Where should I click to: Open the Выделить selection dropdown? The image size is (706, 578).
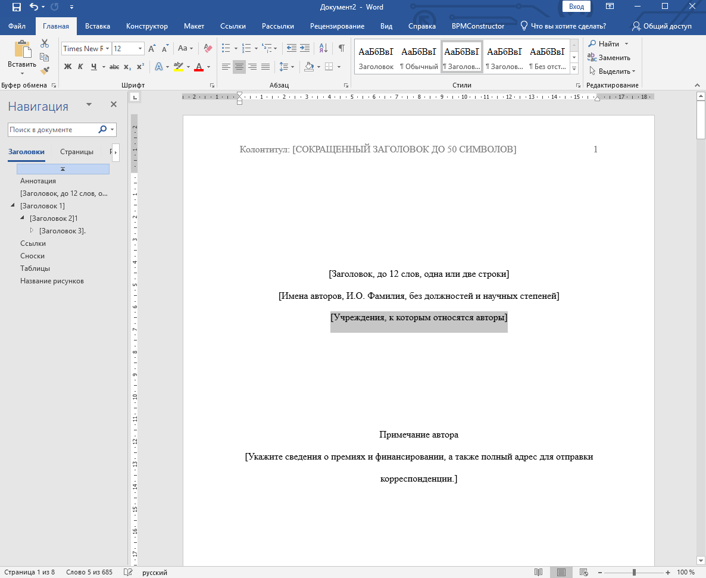pos(612,71)
